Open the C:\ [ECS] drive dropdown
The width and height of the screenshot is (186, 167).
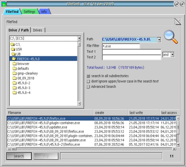(79, 38)
